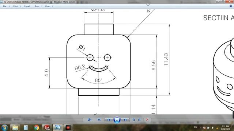The image size is (234, 131).
Task: Click the 8.56 dimension text
Action: click(x=154, y=65)
